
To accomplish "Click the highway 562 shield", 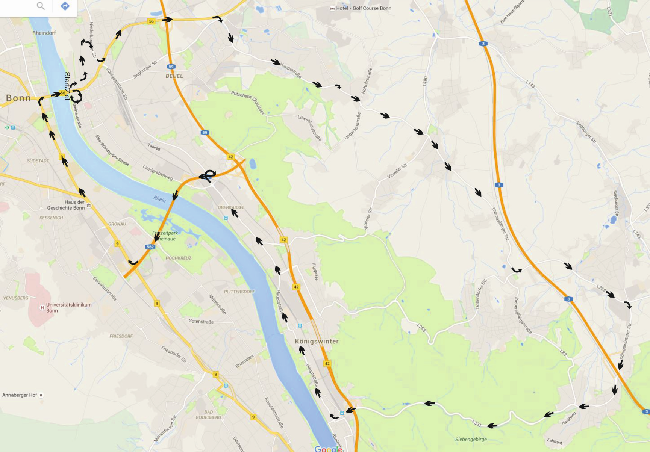I will (x=150, y=247).
